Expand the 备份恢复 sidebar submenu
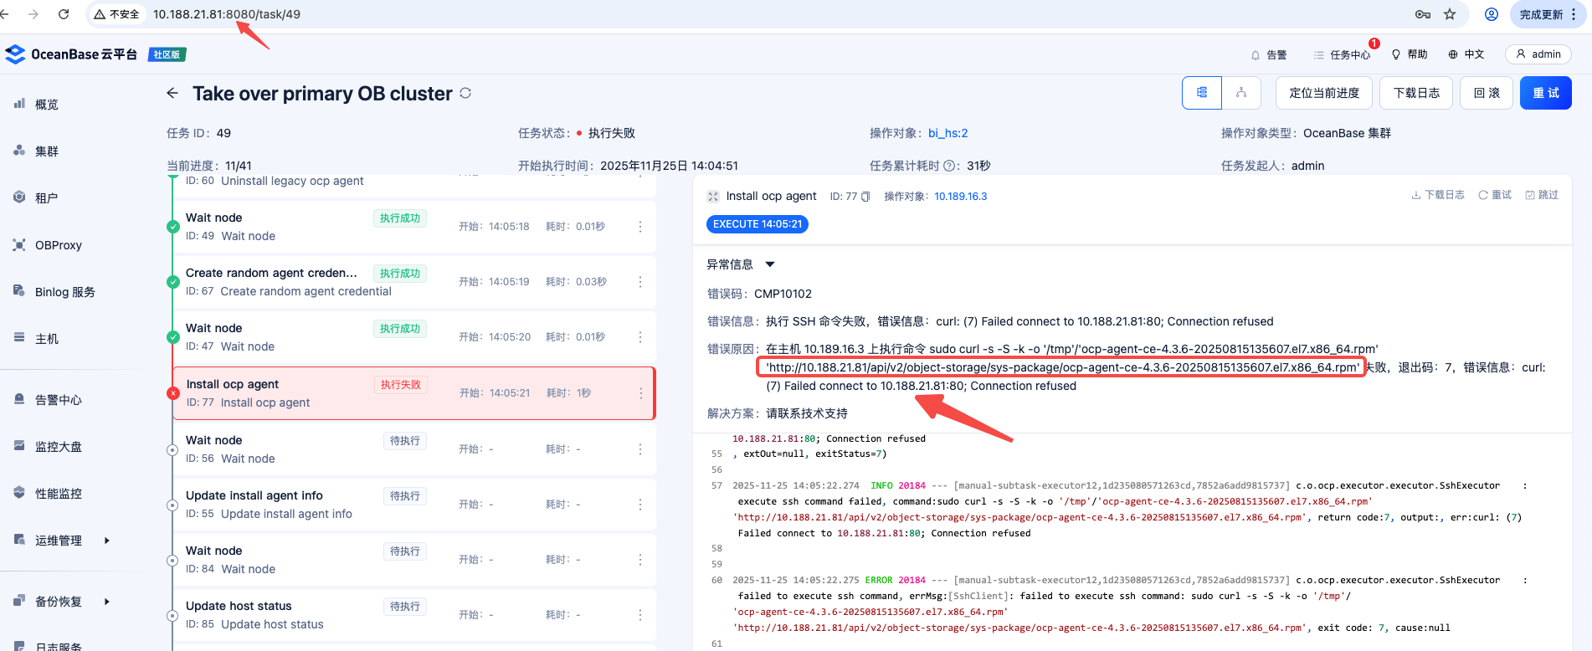The height and width of the screenshot is (651, 1592). [106, 602]
